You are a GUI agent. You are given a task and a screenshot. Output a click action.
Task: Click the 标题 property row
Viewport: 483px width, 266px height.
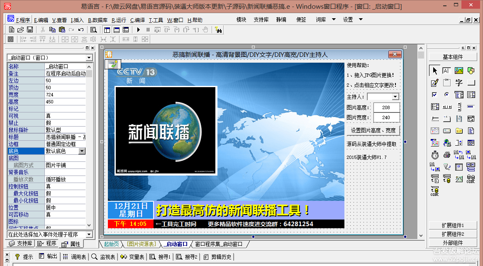click(x=46, y=137)
